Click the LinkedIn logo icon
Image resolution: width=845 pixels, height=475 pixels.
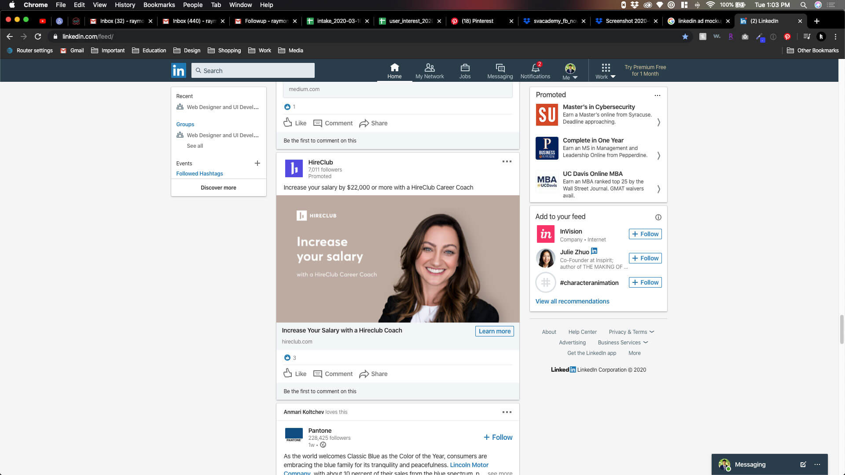(179, 70)
